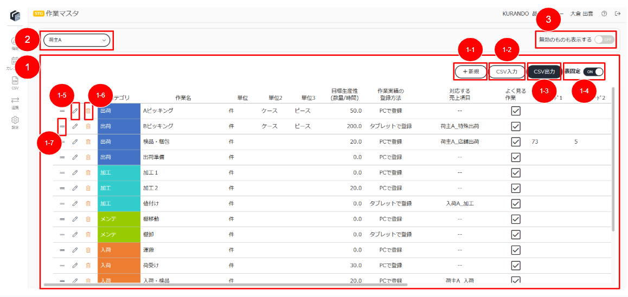Click the help question mark icon
Image resolution: width=628 pixels, height=297 pixels.
604,14
